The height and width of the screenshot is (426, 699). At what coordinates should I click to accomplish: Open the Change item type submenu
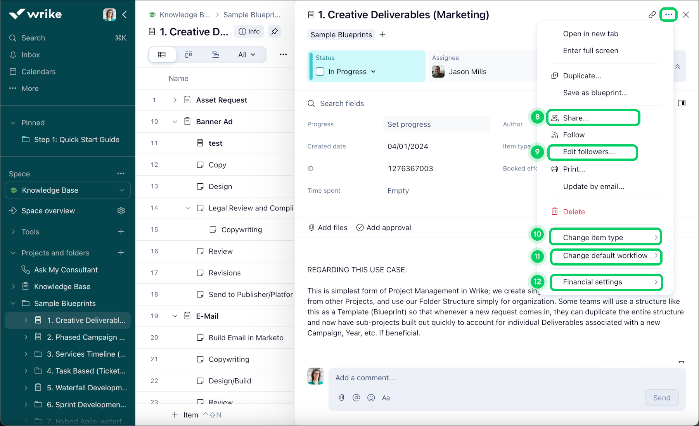[x=606, y=238]
